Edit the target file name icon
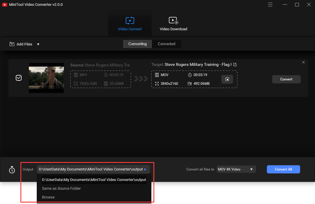The height and width of the screenshot is (204, 315). [x=235, y=64]
